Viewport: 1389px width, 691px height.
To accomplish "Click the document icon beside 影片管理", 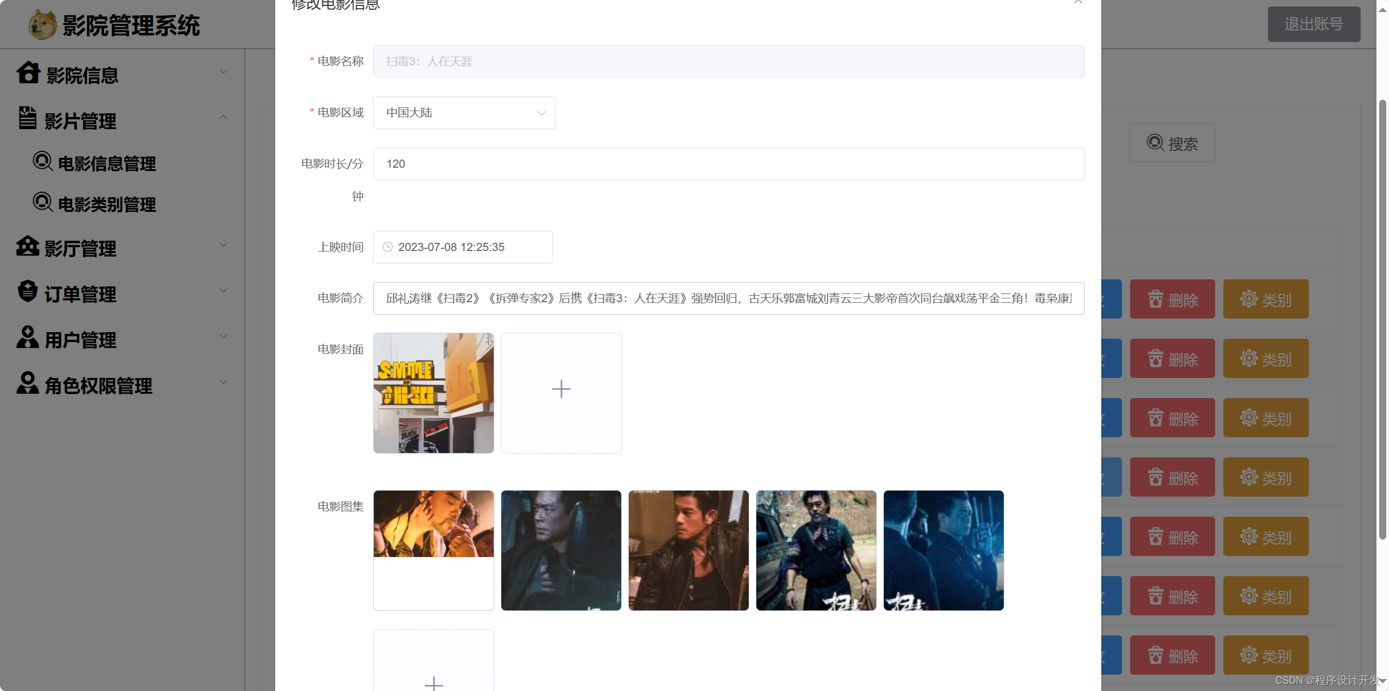I will tap(27, 118).
